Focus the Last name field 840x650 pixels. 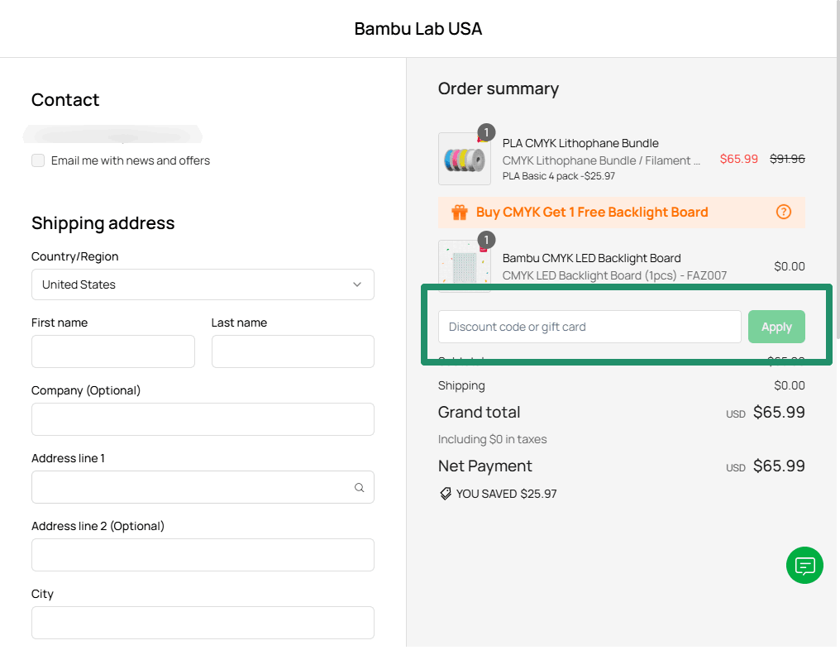coord(293,351)
